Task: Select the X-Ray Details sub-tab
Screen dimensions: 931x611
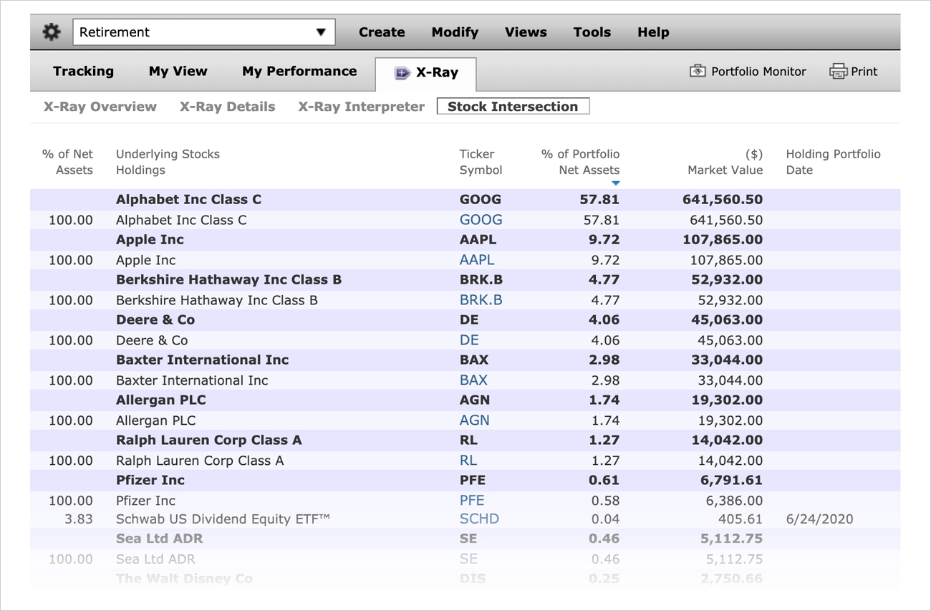Action: (227, 107)
